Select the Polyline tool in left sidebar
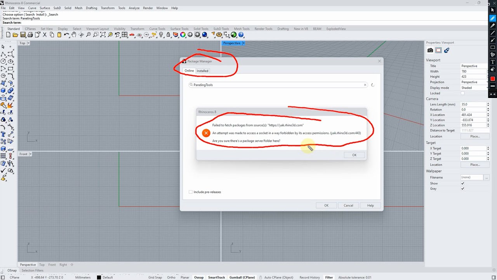 pyautogui.click(x=3, y=54)
